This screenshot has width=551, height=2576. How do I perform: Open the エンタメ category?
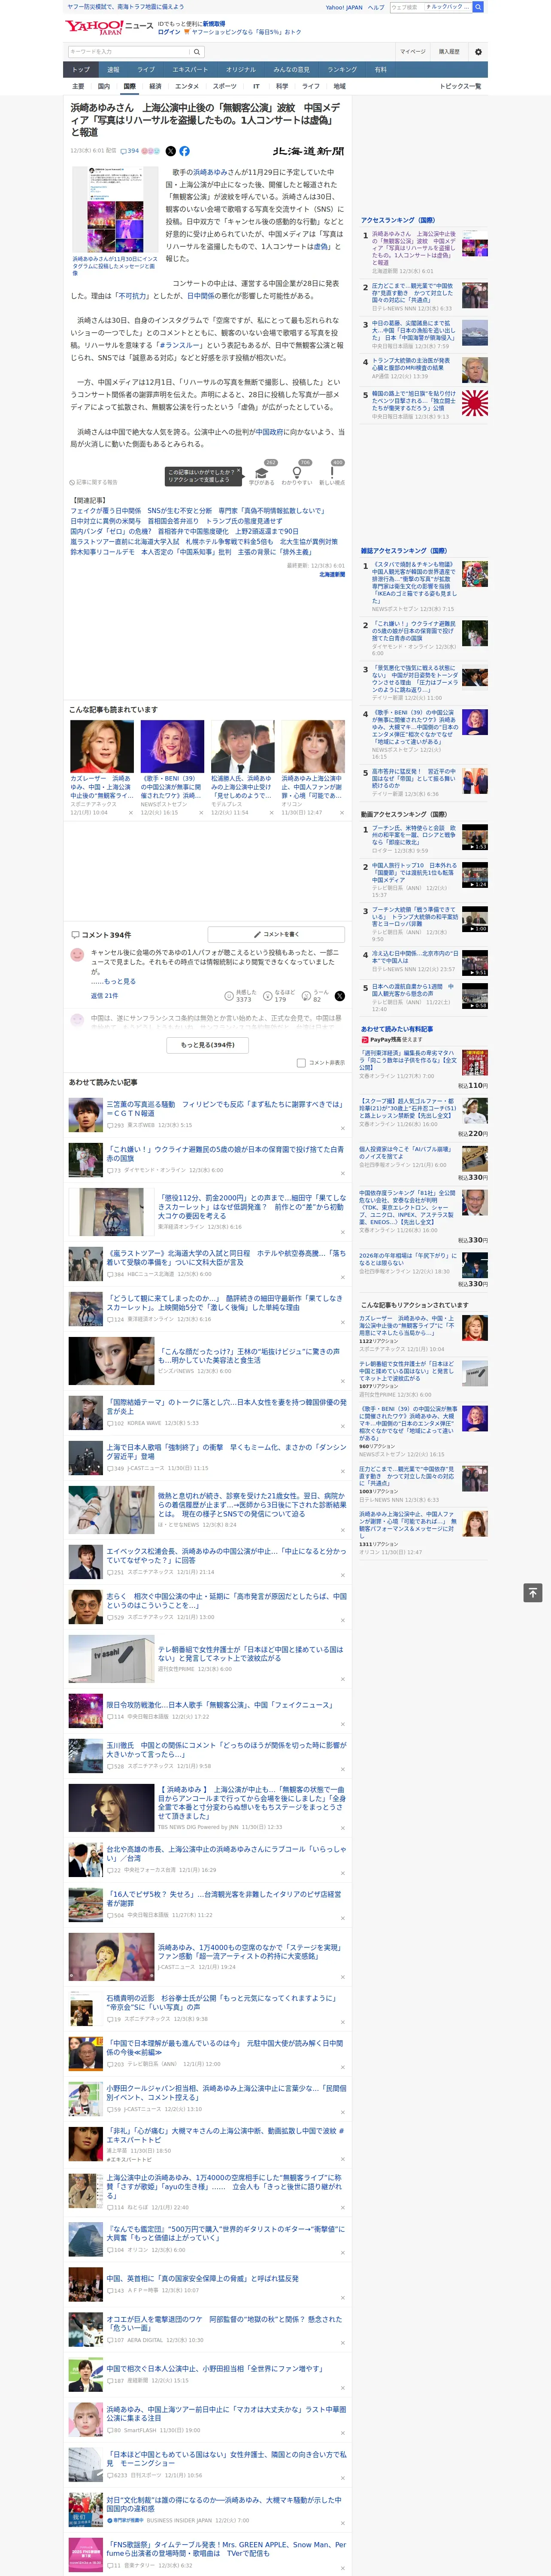click(x=187, y=86)
